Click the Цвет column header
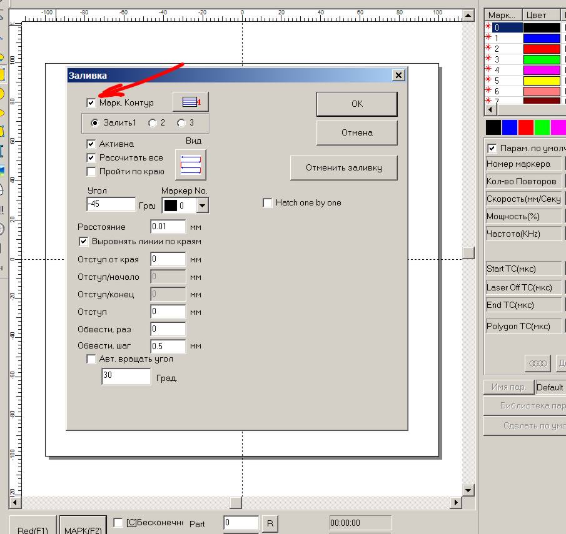The width and height of the screenshot is (566, 534). click(x=536, y=15)
